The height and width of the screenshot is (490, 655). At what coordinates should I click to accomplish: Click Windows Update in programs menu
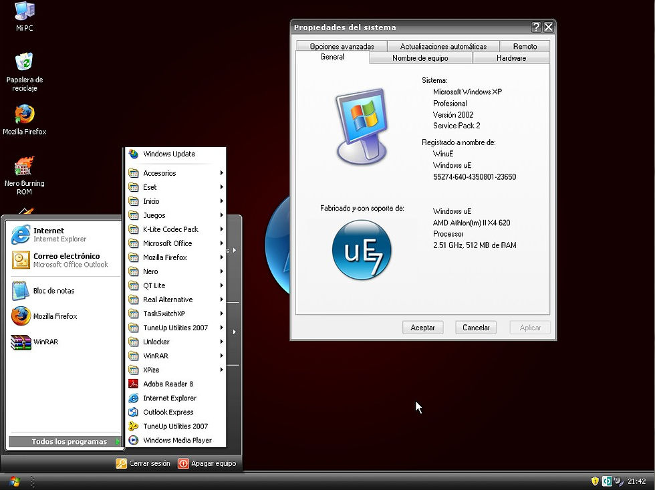(175, 154)
